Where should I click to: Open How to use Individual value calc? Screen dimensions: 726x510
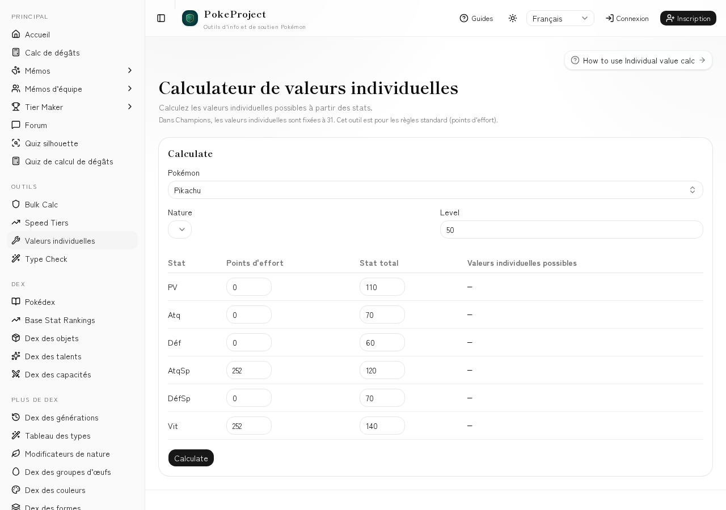click(x=638, y=60)
